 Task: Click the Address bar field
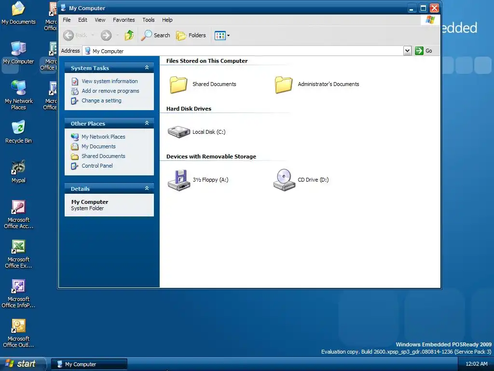pyautogui.click(x=243, y=51)
